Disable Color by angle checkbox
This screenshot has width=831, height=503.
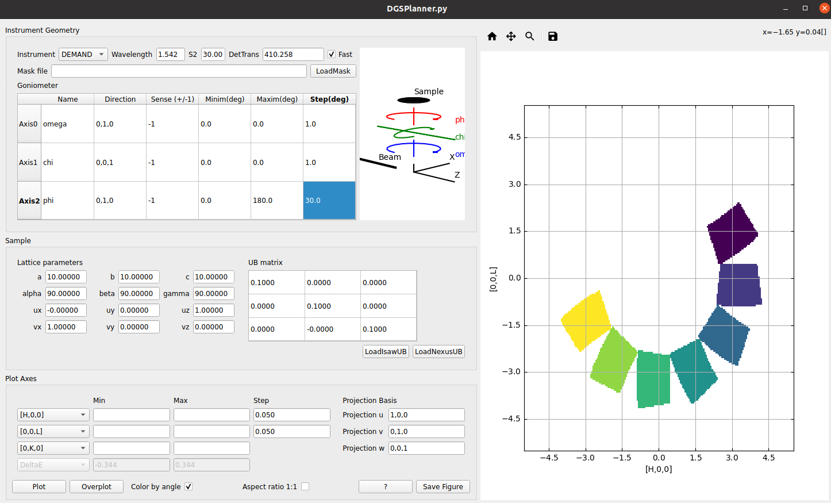(188, 486)
